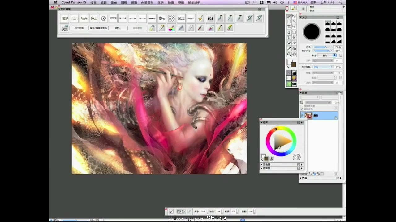Click the clock icon in custom palette

pyautogui.click(x=103, y=18)
